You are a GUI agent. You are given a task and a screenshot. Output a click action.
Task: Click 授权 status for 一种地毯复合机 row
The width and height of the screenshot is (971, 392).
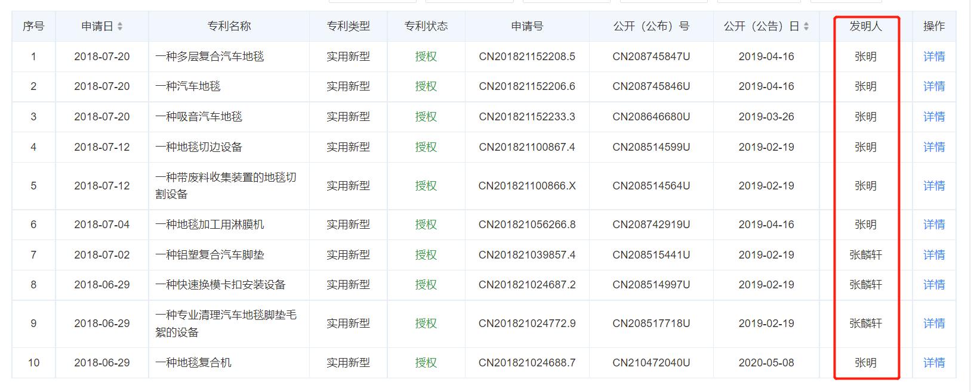tap(426, 363)
